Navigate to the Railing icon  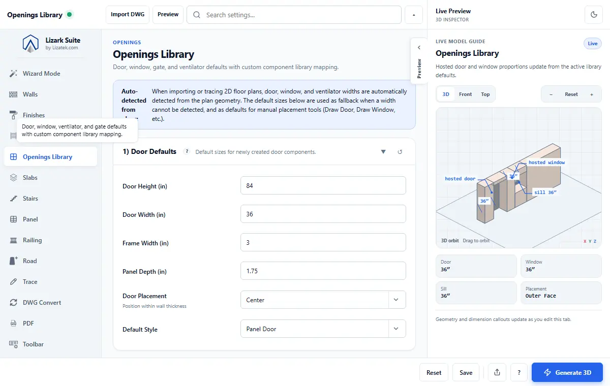[x=14, y=240]
